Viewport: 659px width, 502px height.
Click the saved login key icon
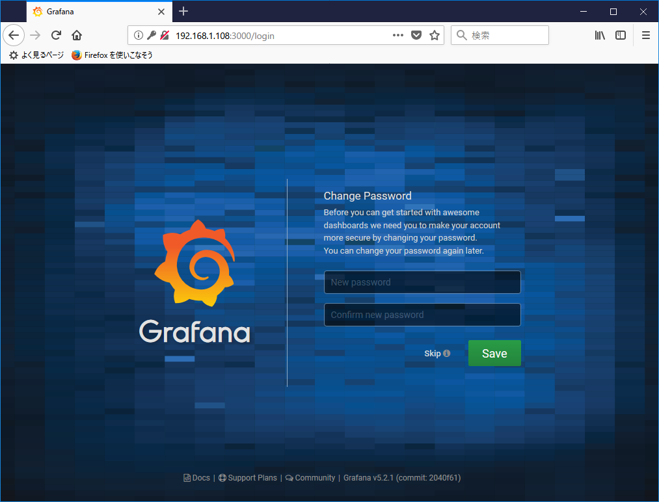click(152, 35)
